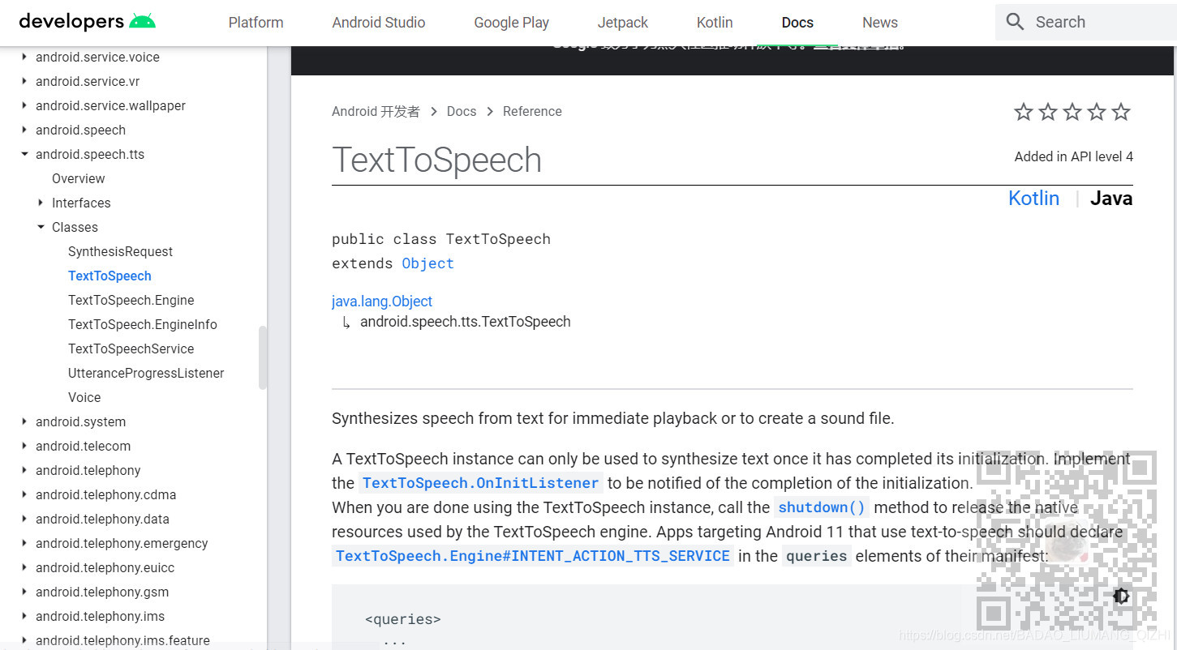Expand android.telephony.gsm tree node

click(24, 592)
